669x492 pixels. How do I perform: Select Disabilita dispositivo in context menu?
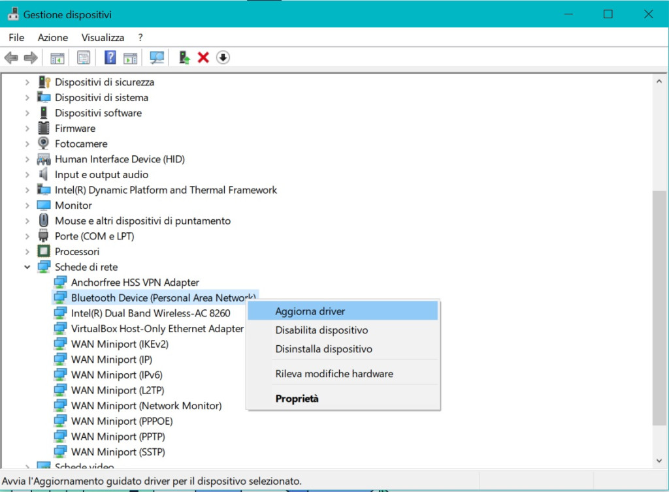click(x=342, y=330)
